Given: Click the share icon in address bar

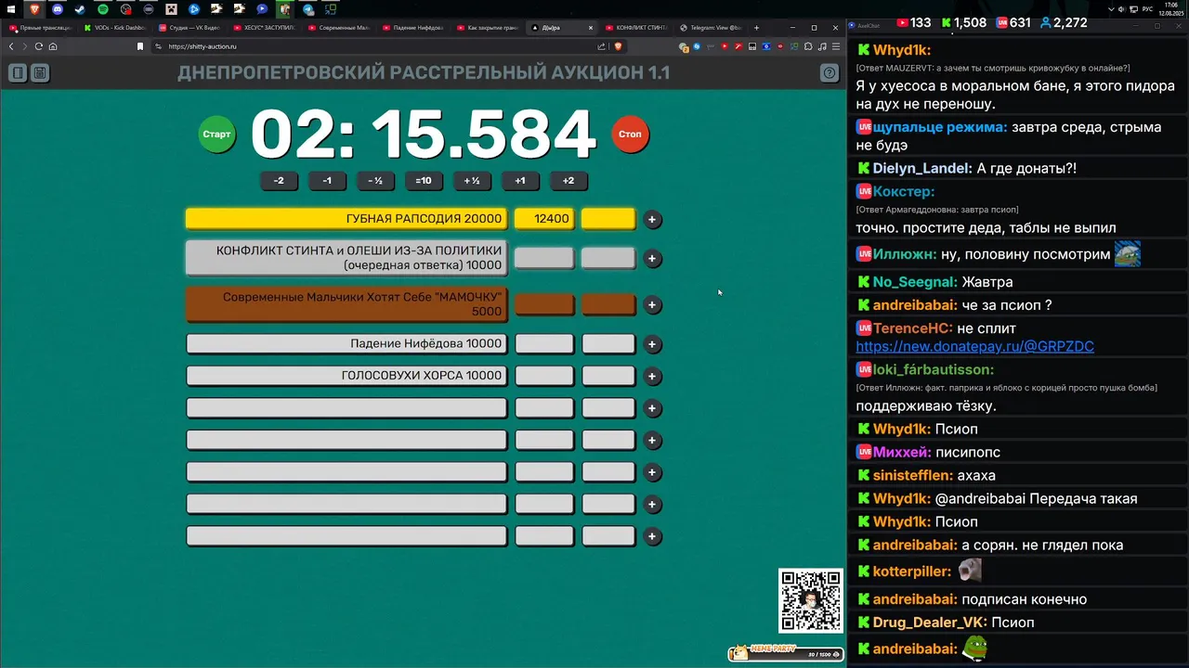Looking at the screenshot, I should point(601,46).
